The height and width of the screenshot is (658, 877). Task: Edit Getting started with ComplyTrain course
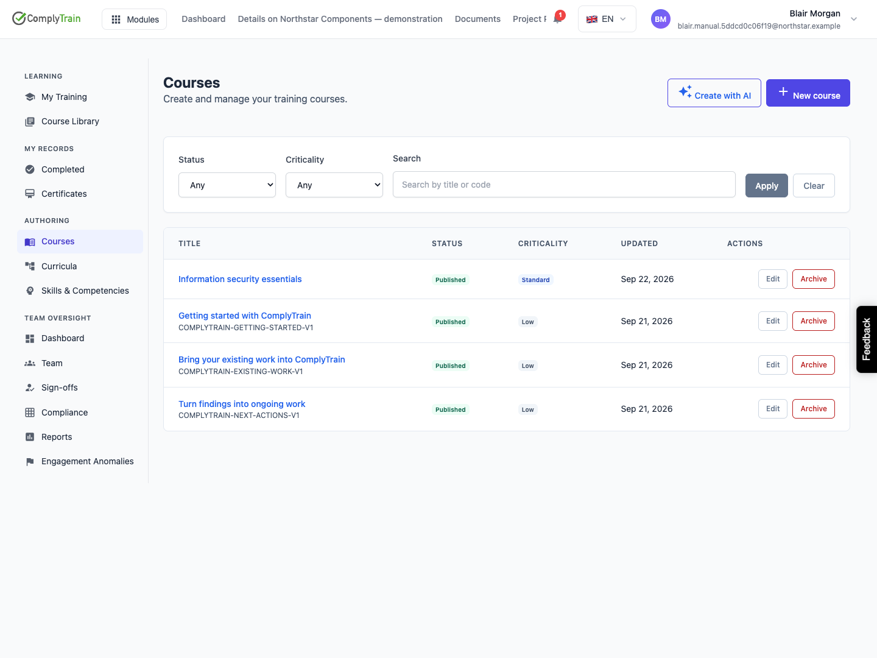coord(773,321)
